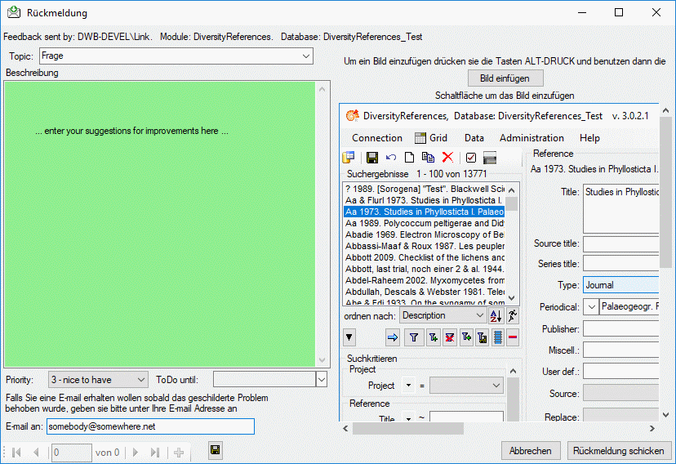Click the blue undo arrow icon
676x464 pixels.
click(x=391, y=158)
